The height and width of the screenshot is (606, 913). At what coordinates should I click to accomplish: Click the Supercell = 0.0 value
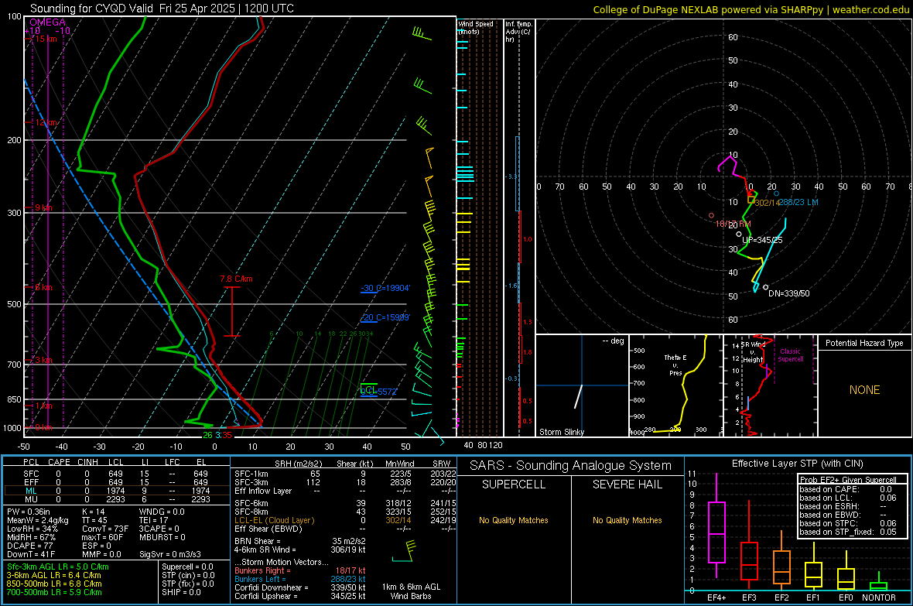(x=187, y=567)
